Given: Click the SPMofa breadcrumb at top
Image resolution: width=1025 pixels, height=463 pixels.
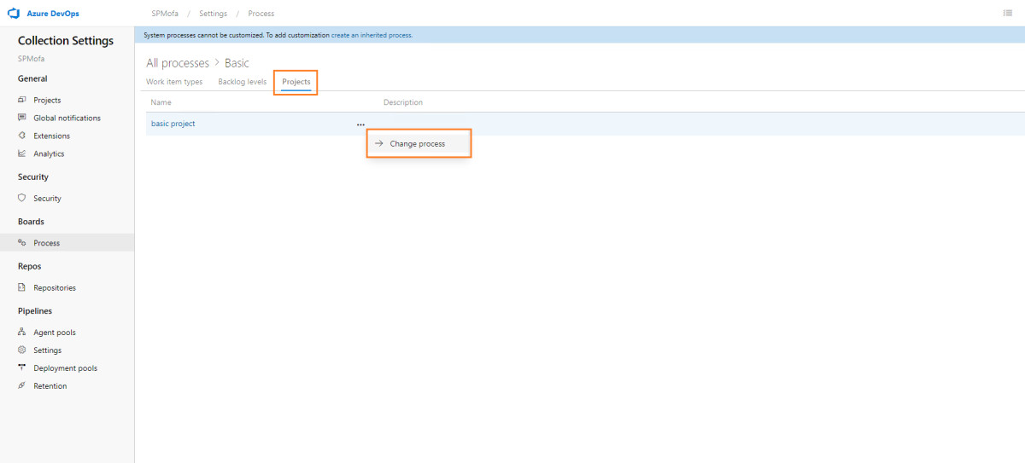Looking at the screenshot, I should pyautogui.click(x=163, y=14).
